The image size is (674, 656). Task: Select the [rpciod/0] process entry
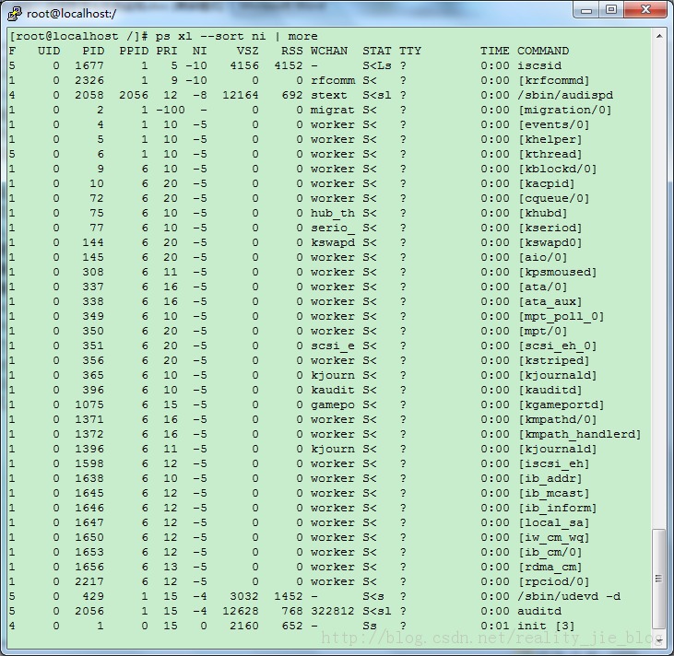click(x=554, y=581)
